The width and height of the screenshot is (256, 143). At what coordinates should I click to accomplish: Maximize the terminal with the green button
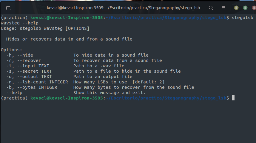coord(245,8)
